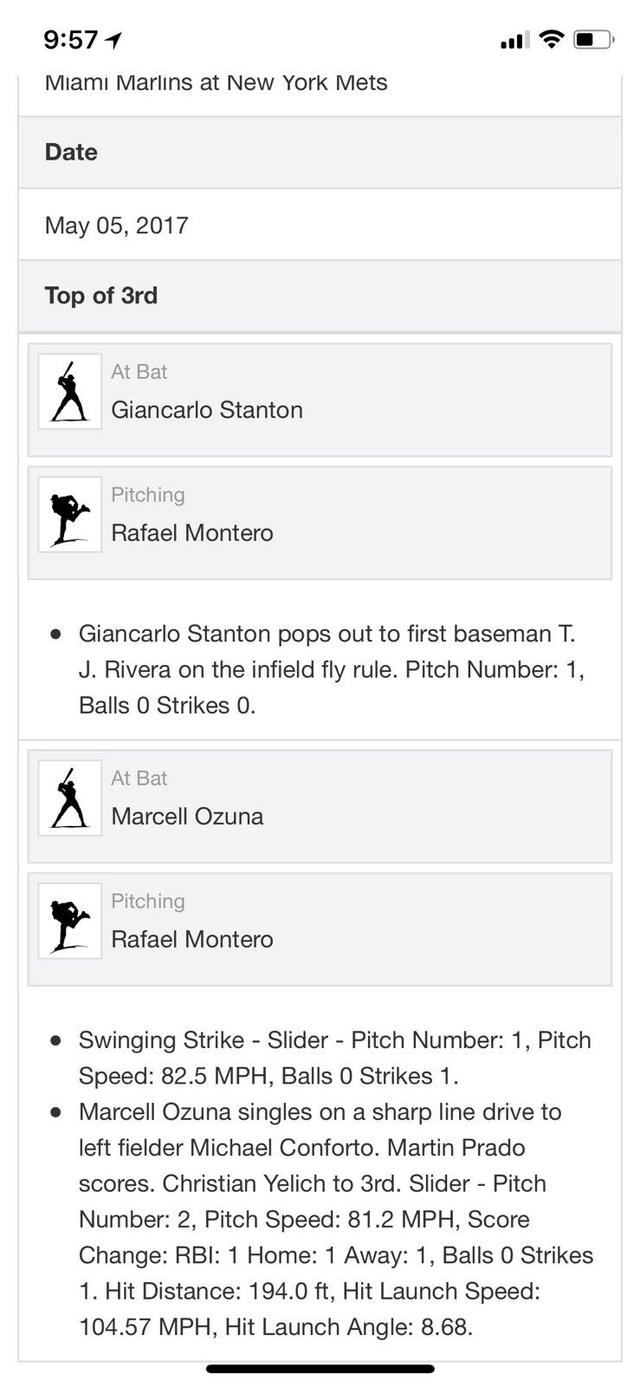Select the Top of 3rd inning header
640x1387 pixels.
(x=101, y=296)
